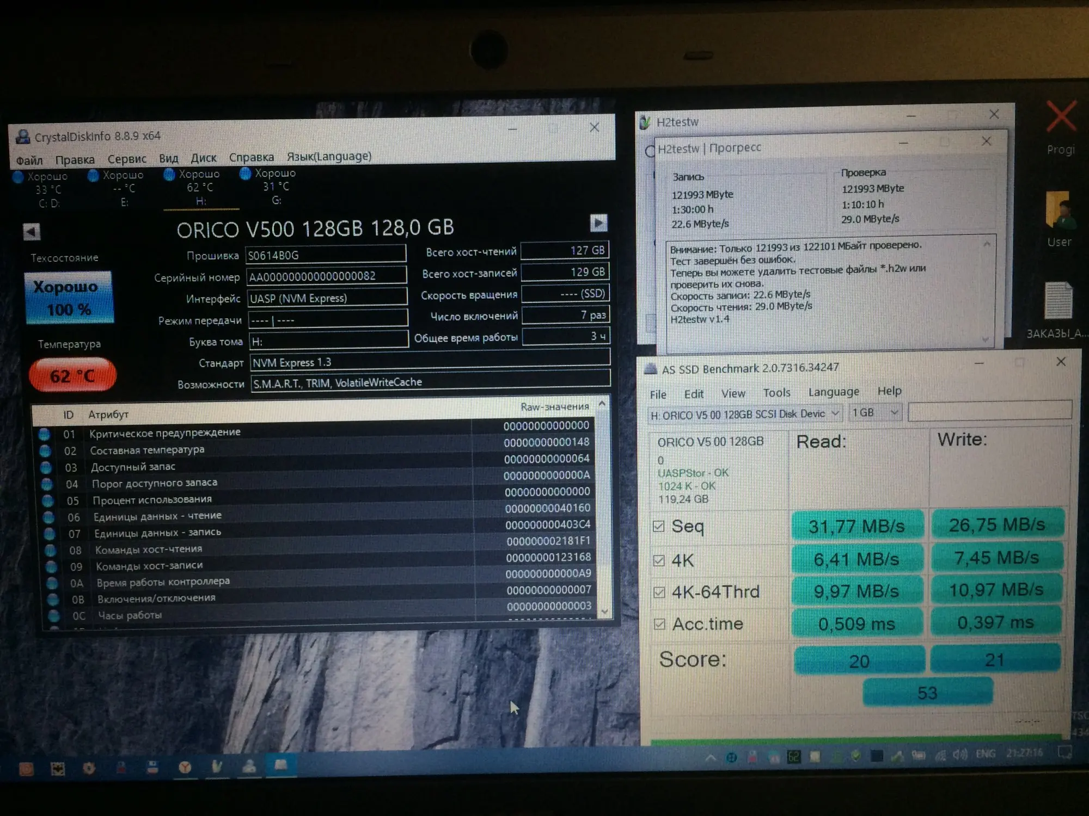Image resolution: width=1089 pixels, height=816 pixels.
Task: Toggle the 4K-64Thrd test checkbox
Action: 659,592
